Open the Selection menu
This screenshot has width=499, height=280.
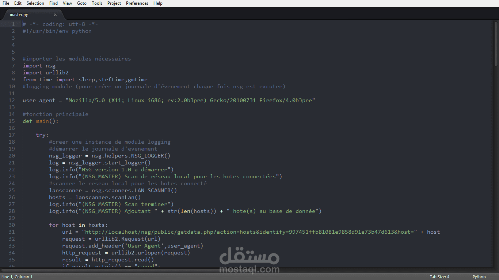pyautogui.click(x=35, y=3)
